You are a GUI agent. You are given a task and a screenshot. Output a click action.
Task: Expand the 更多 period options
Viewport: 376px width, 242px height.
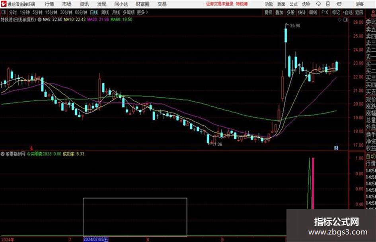point(142,12)
